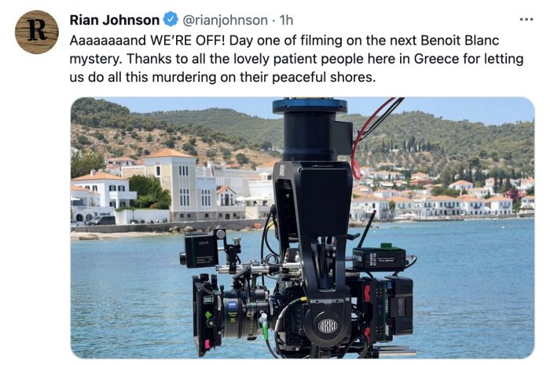Click the blue verified badge
Viewport: 550px width, 365px height.
coord(170,20)
